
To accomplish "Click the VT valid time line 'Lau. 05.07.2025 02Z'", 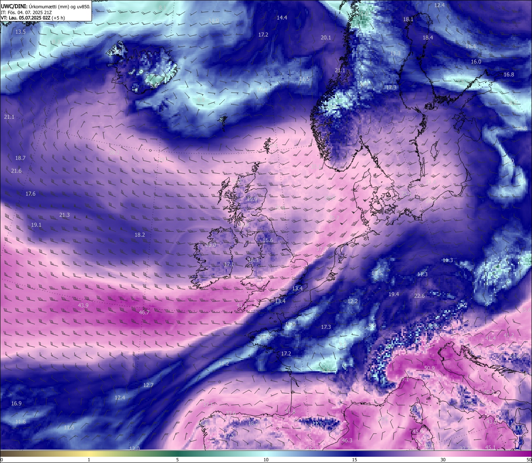I will coord(33,18).
